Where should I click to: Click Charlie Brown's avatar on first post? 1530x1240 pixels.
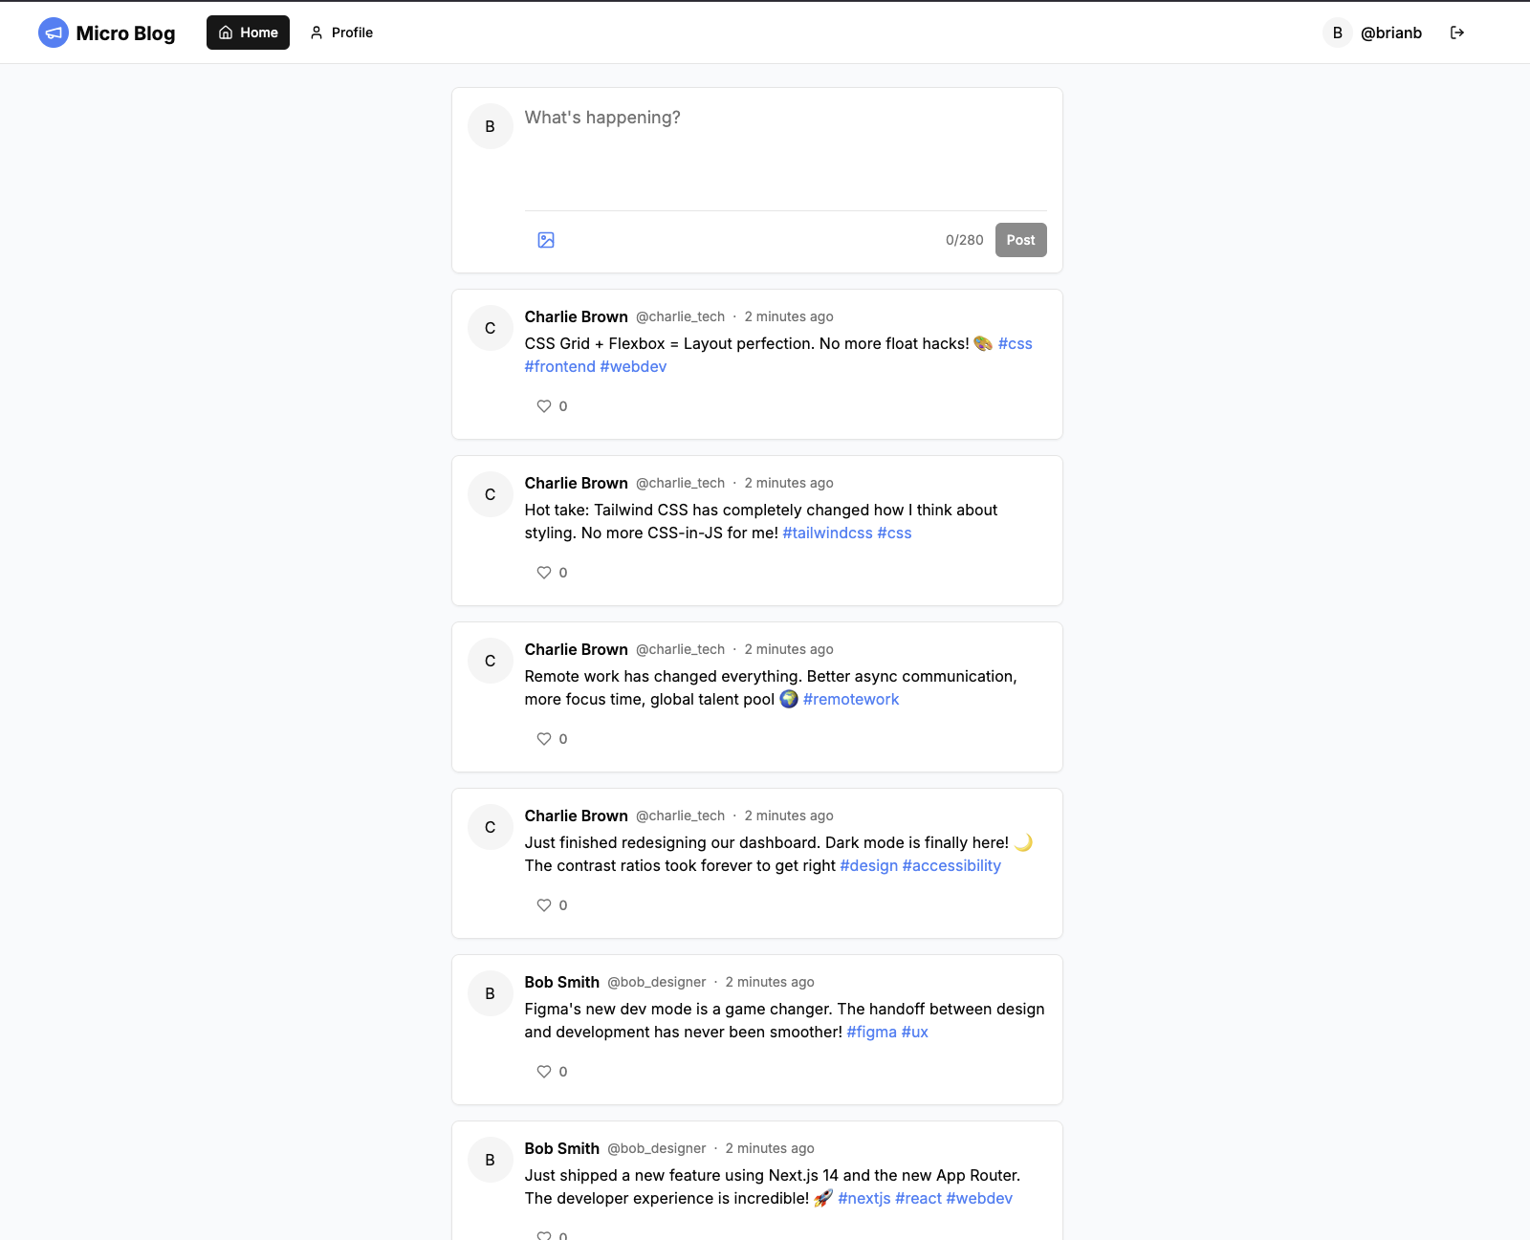(x=491, y=328)
